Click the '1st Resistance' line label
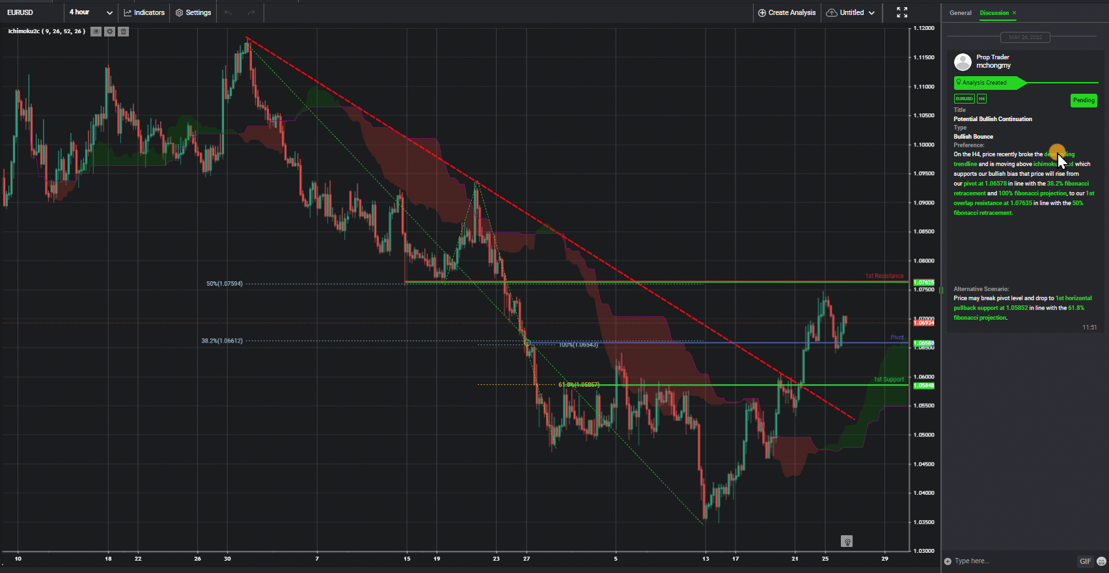 coord(884,276)
